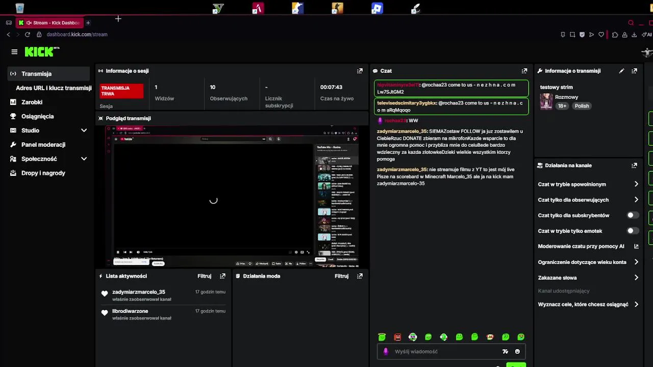Expand Czat w trybie spowolnionym options
The width and height of the screenshot is (653, 367).
click(636, 184)
